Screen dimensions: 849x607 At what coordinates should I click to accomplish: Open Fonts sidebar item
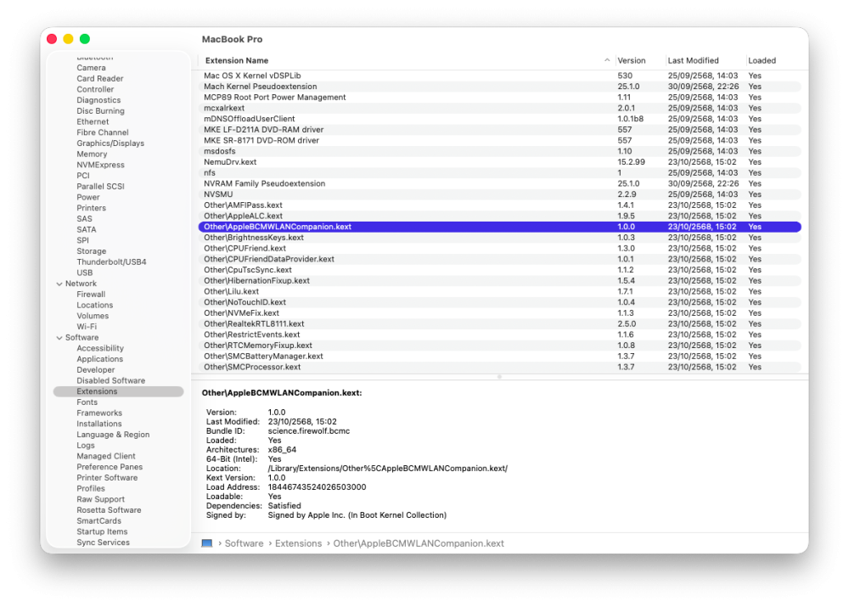pyautogui.click(x=87, y=402)
